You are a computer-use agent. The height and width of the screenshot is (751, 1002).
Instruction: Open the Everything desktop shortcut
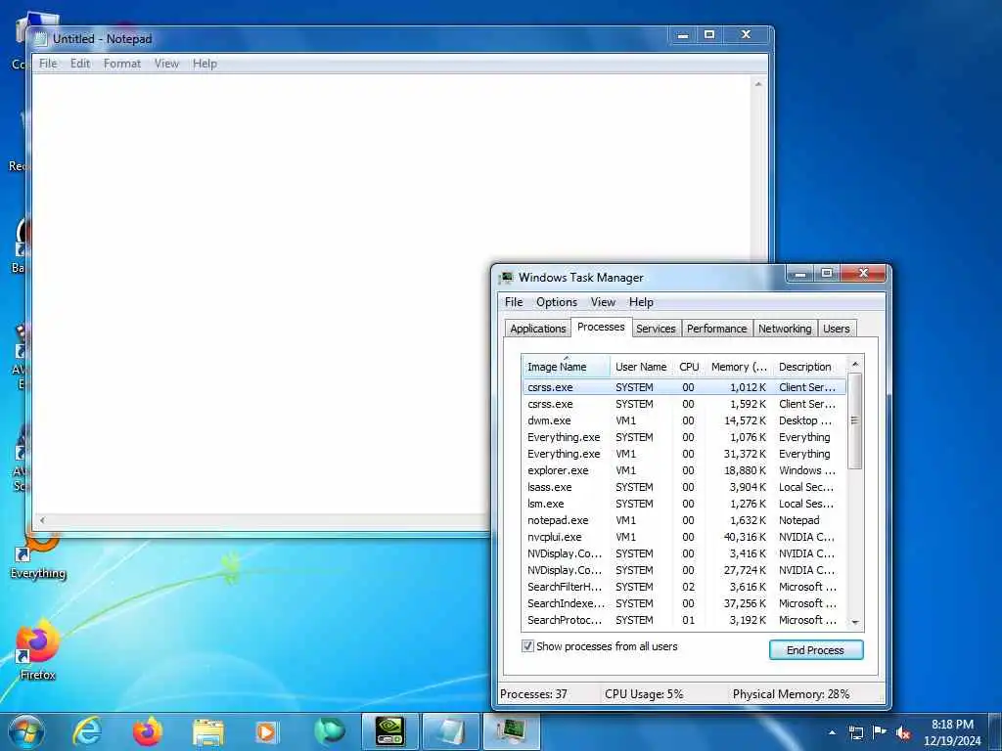pos(38,557)
